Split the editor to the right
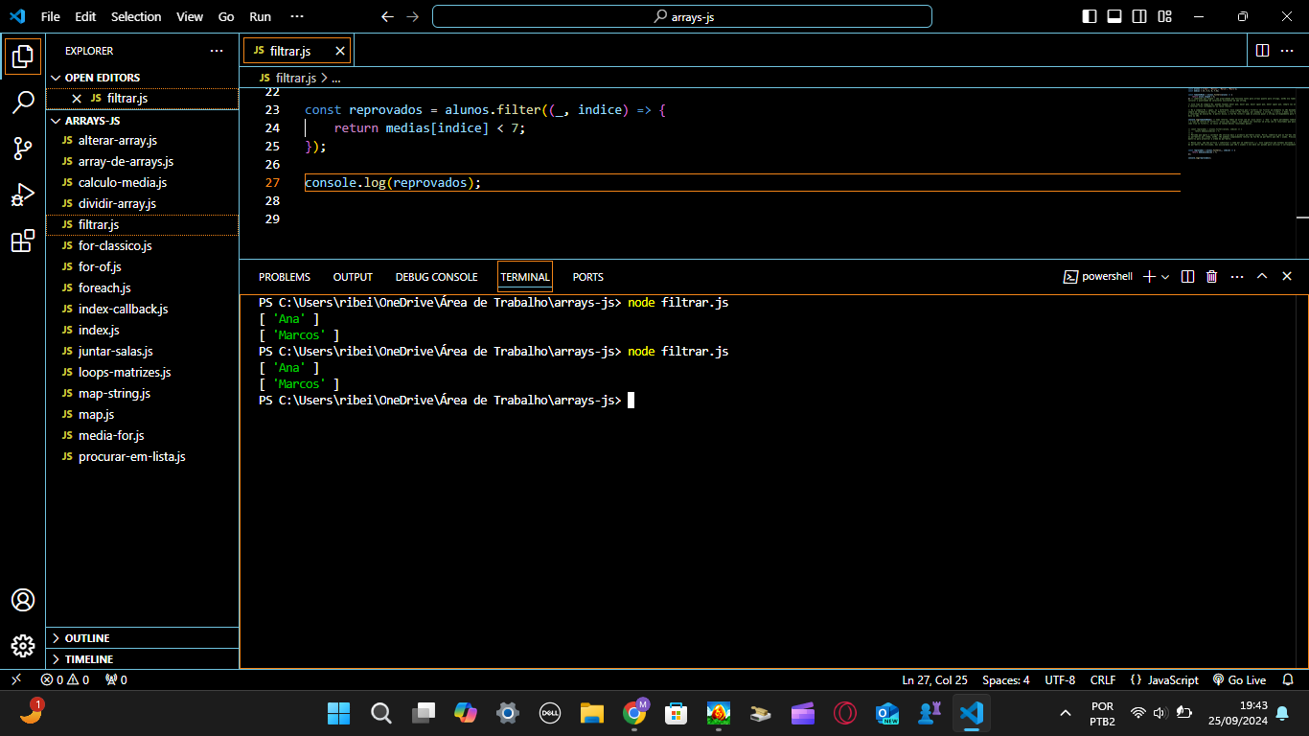This screenshot has height=736, width=1309. pos(1262,50)
